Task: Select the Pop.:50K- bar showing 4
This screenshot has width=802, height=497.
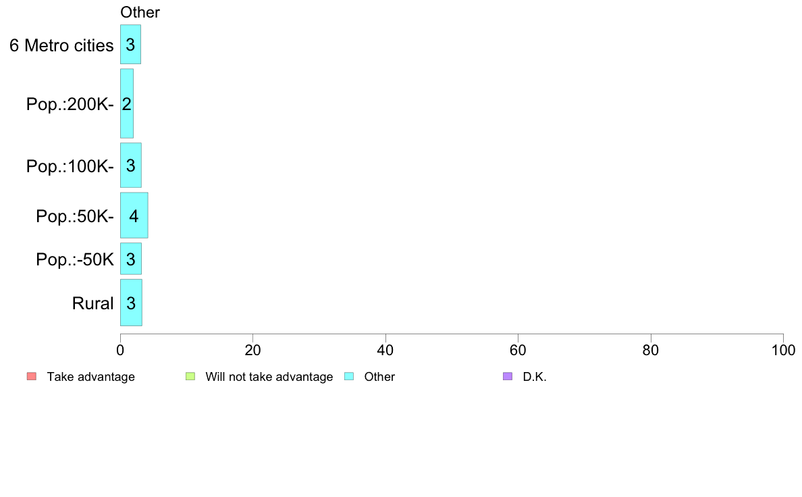Action: point(134,215)
